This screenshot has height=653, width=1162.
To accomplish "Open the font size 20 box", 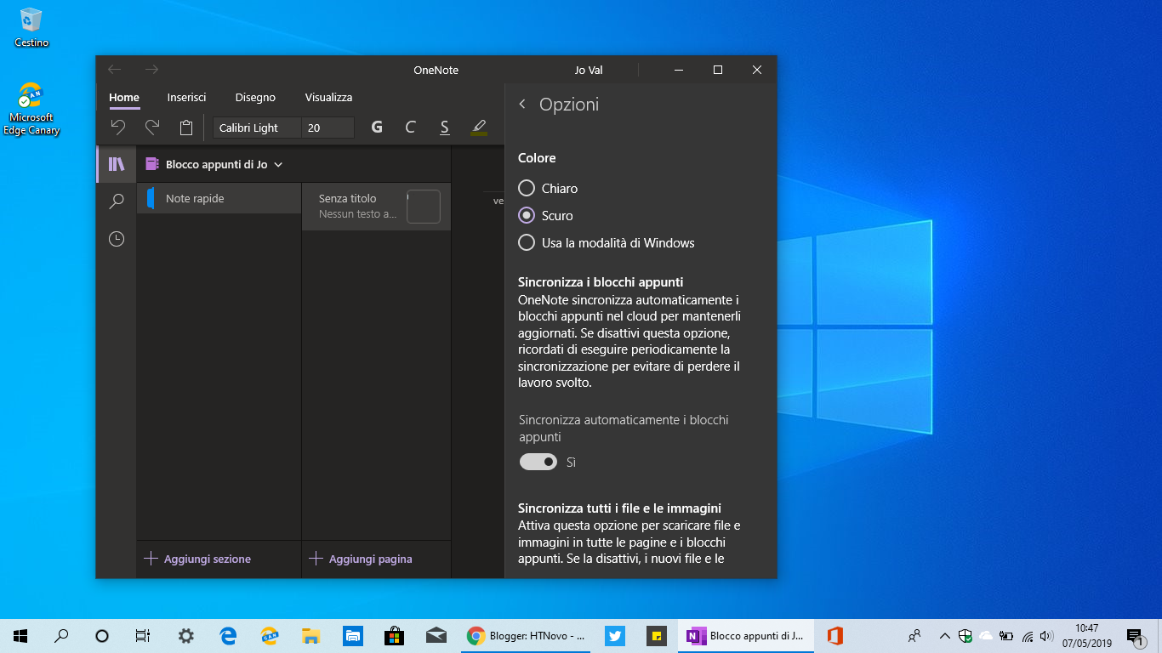I will coord(328,128).
